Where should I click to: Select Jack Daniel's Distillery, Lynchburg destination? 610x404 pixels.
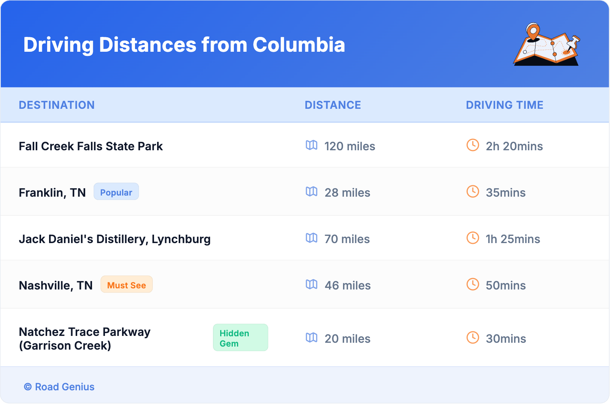[x=114, y=239]
